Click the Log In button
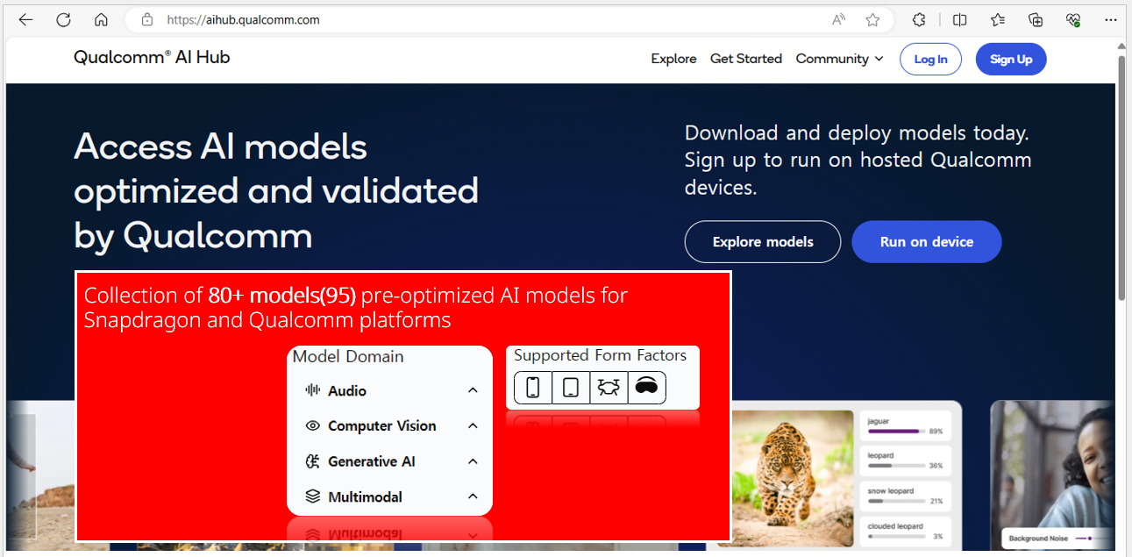1132x557 pixels. (x=930, y=59)
